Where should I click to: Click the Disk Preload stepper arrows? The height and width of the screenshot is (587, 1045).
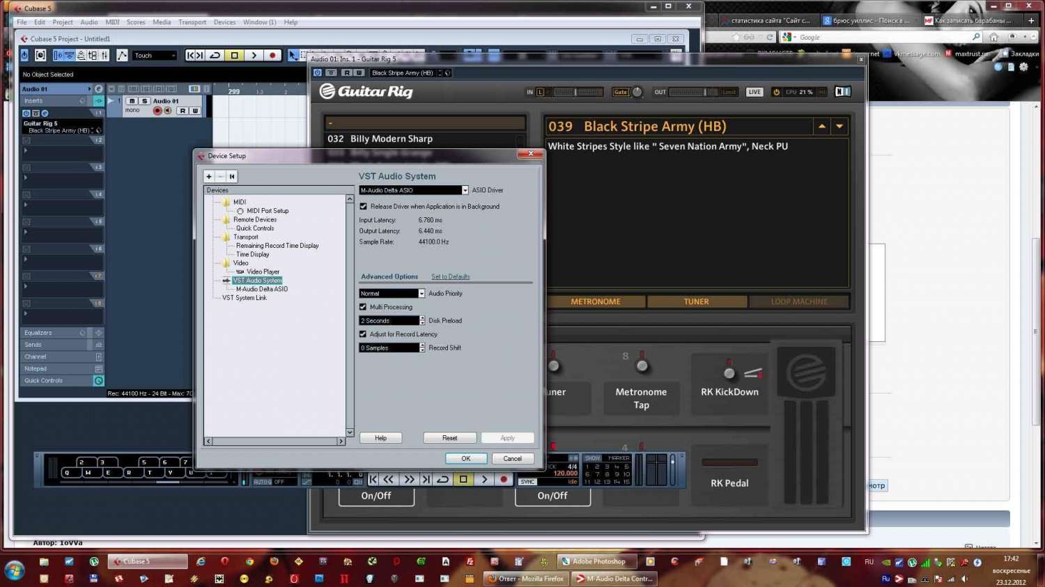[422, 321]
